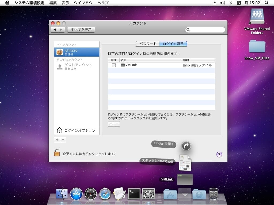Toggle the hide checkbox for VMLink

point(114,65)
